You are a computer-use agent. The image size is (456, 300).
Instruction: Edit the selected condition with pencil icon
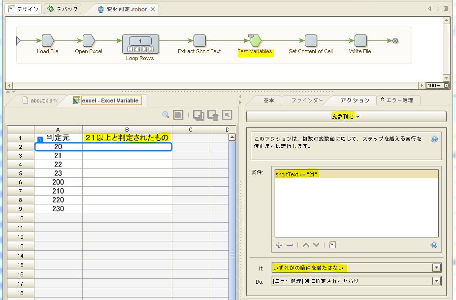(332, 245)
